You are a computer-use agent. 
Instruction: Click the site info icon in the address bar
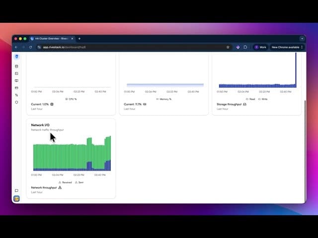point(39,47)
